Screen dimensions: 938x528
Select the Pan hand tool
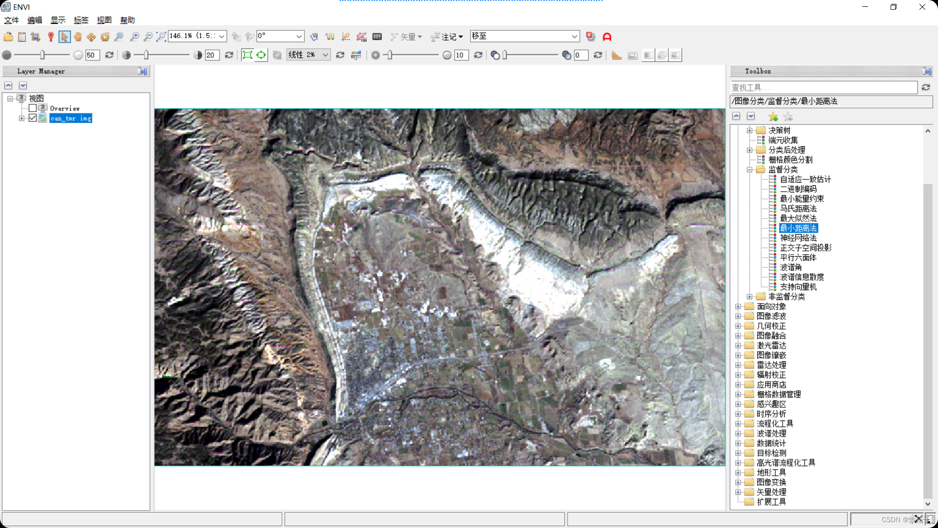78,37
